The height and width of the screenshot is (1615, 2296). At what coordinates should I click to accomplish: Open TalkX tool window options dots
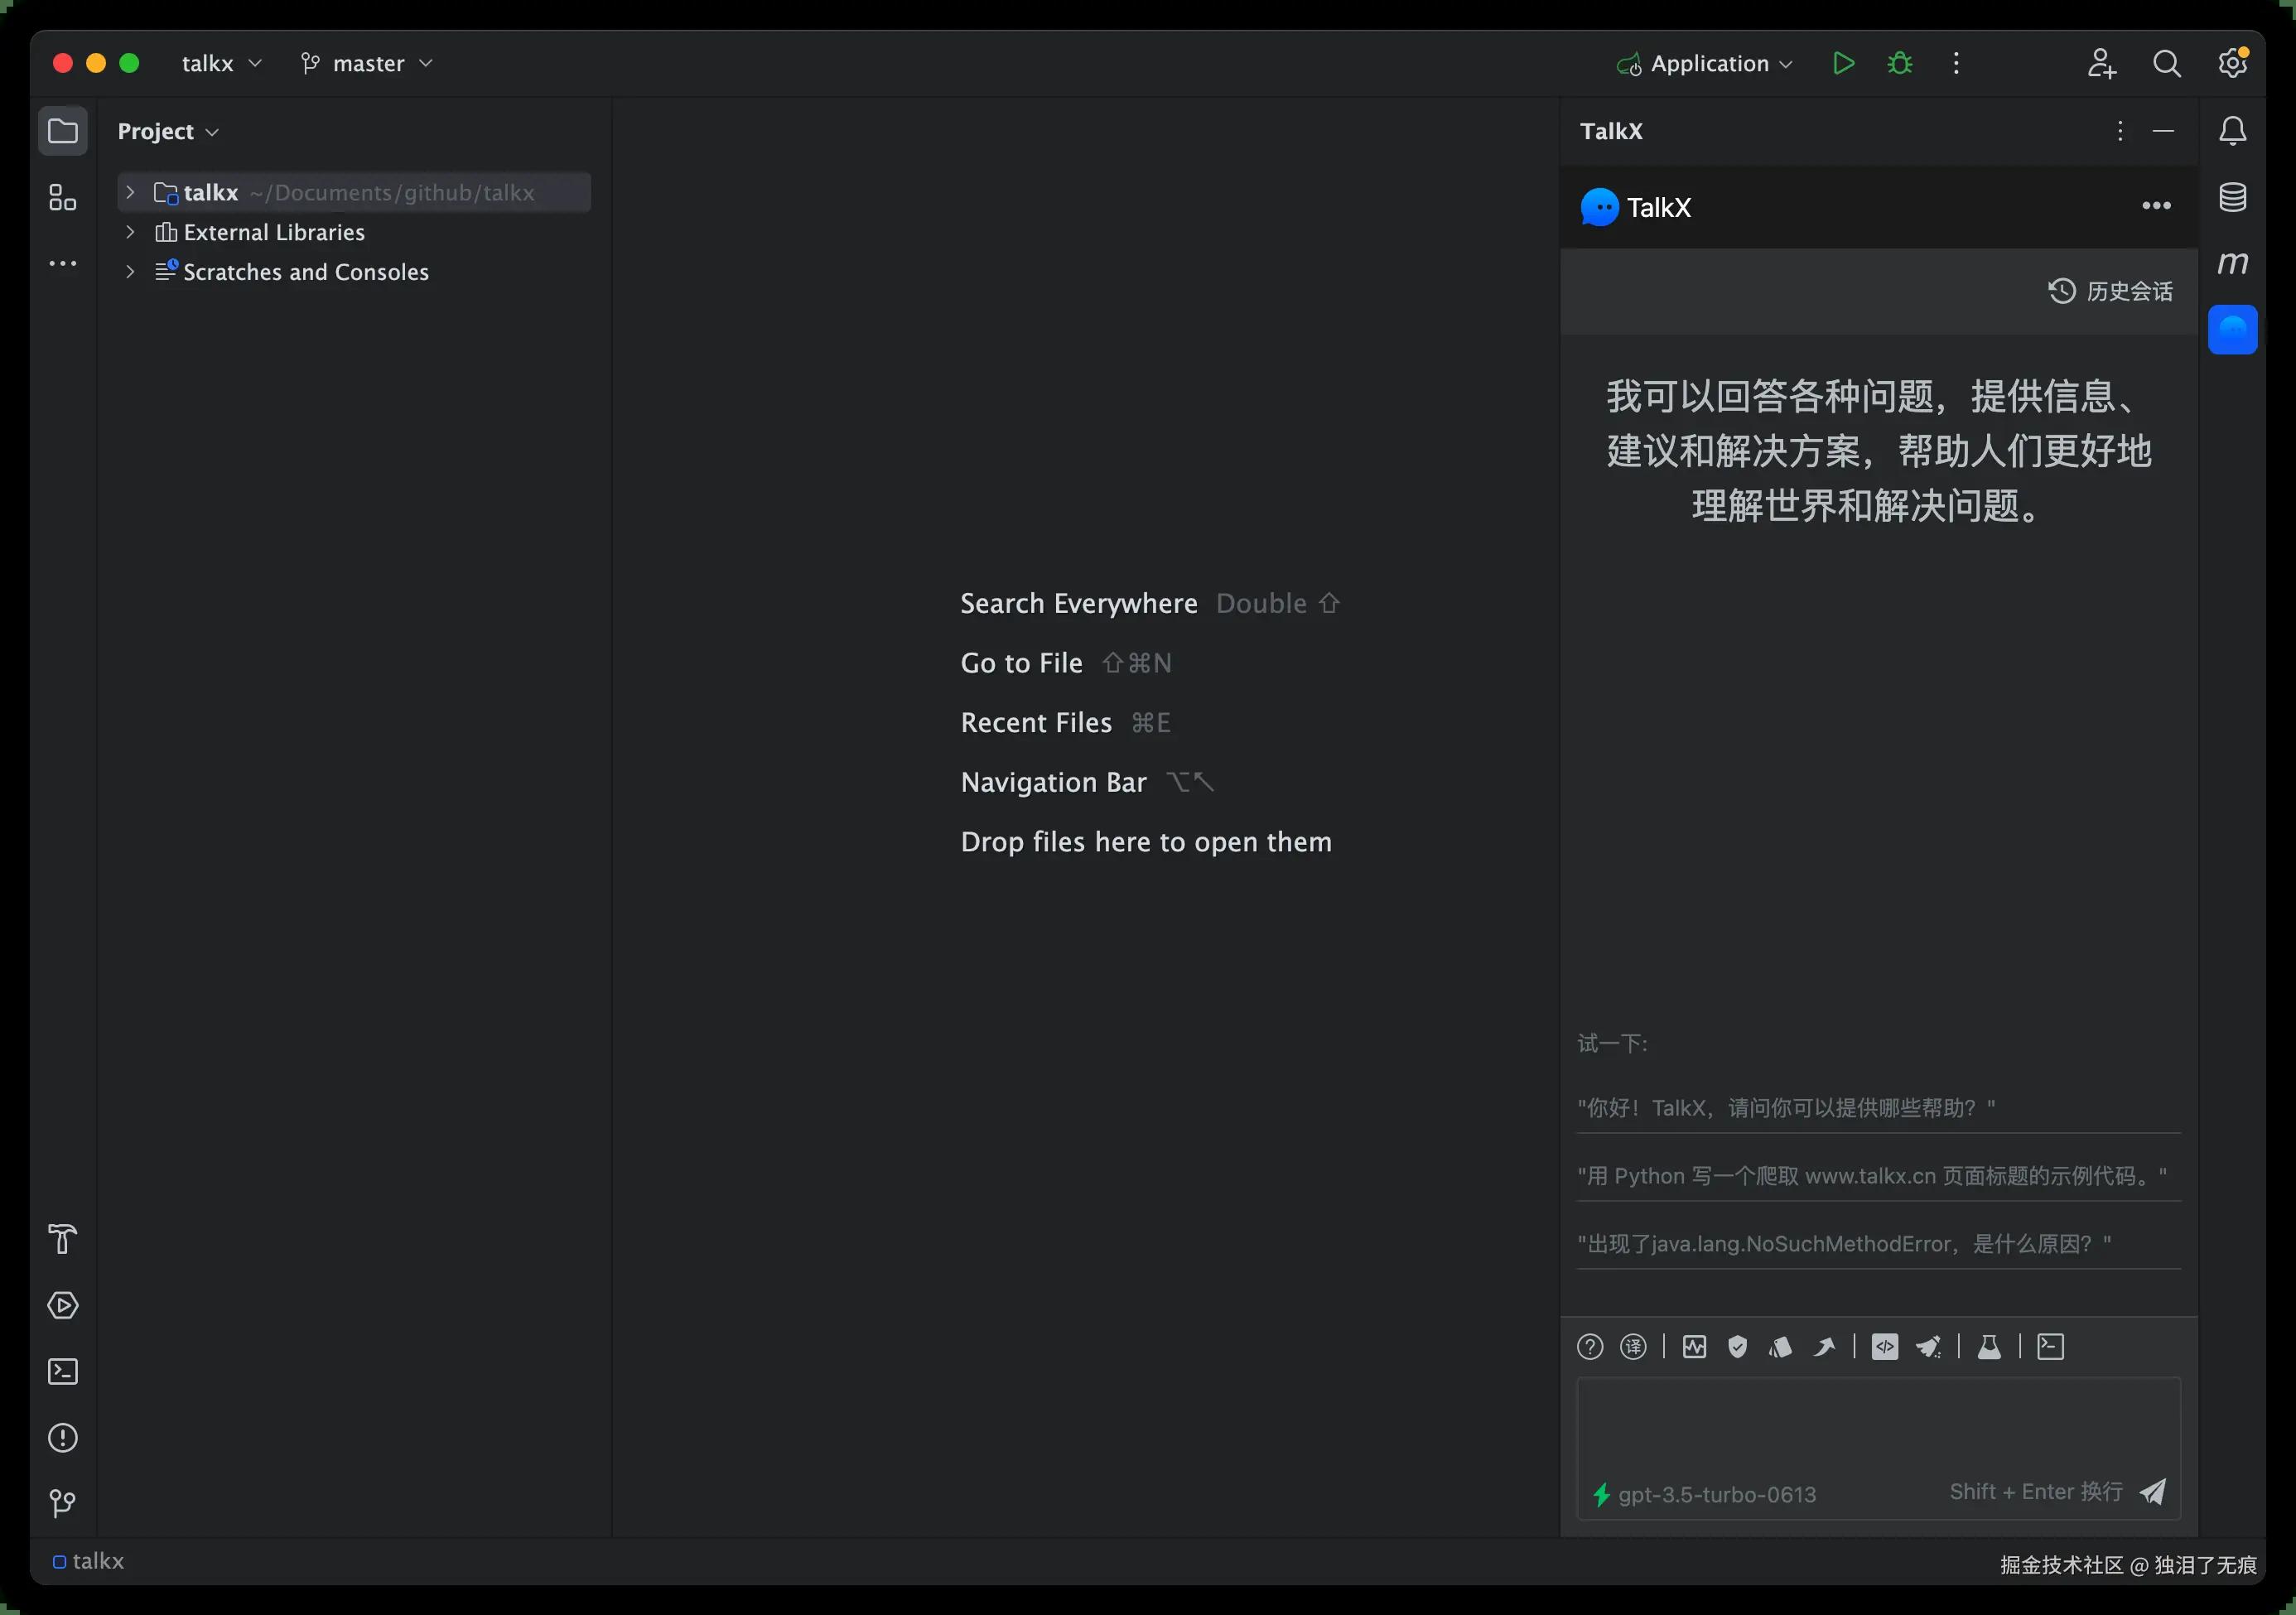tap(2119, 131)
